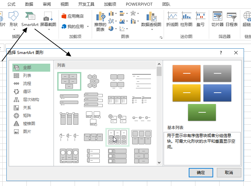Screen dimensions: 251x186
Task: Open the 数据透视图 dropdown arrow
Action: 151,30
